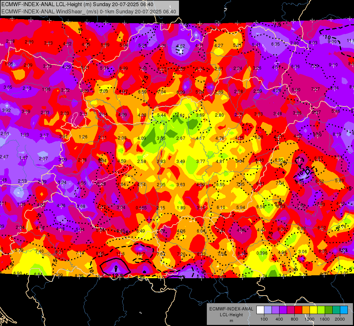
Task: Select the red swatch in the legend
Action: pos(298,310)
